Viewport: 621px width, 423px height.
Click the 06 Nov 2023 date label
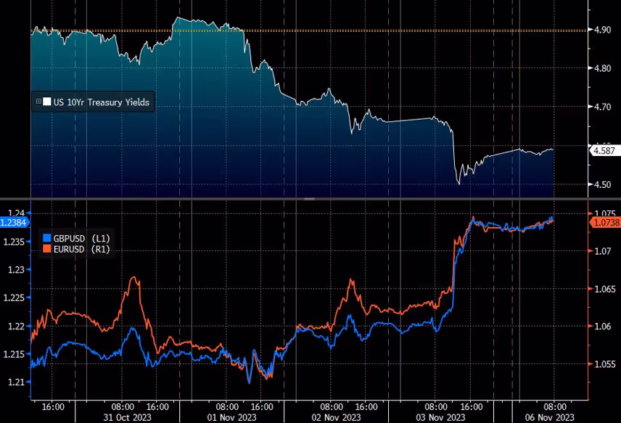click(x=550, y=417)
